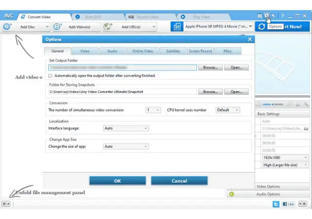
Task: Expand the Audio Options section
Action: [268, 194]
